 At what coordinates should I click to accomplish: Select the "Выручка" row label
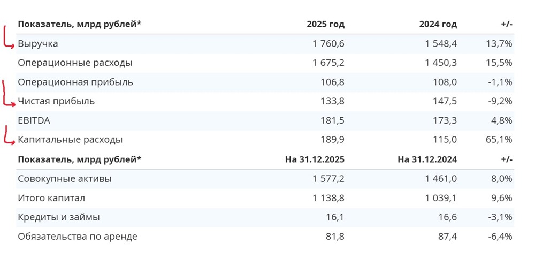pos(37,43)
